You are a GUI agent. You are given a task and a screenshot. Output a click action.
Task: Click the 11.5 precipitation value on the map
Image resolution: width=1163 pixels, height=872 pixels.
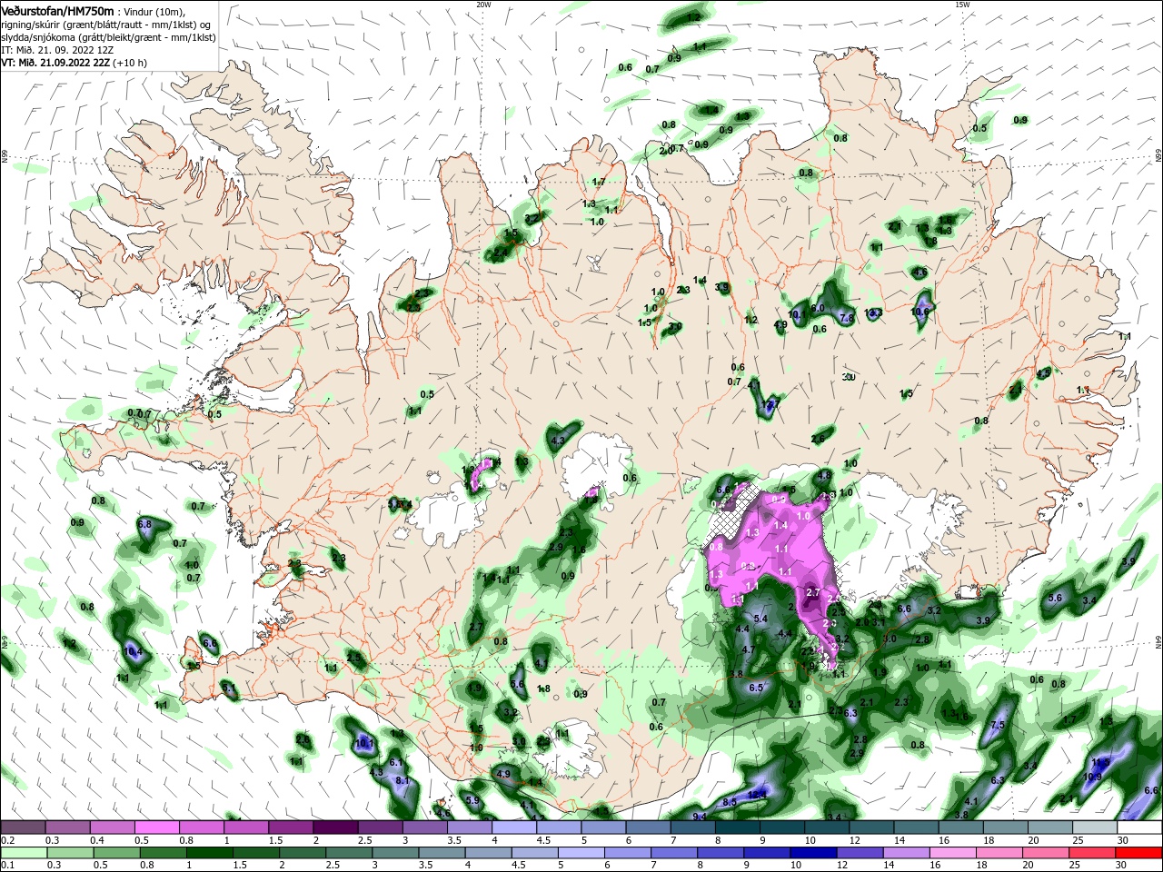coord(1101,762)
